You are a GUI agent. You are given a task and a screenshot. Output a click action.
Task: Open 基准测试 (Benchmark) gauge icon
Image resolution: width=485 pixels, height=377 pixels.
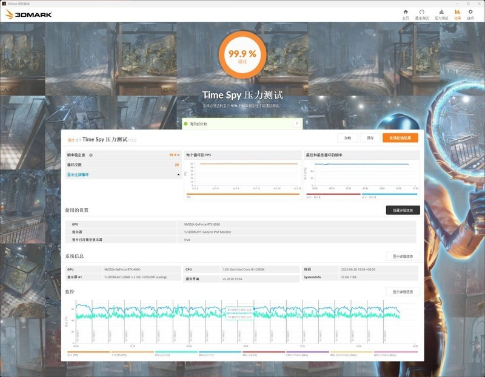pyautogui.click(x=422, y=11)
